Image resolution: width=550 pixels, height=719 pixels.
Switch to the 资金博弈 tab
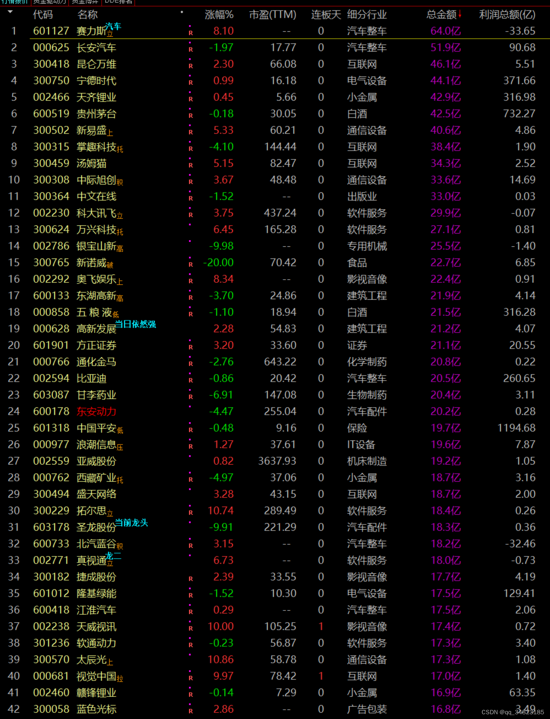click(x=85, y=2)
